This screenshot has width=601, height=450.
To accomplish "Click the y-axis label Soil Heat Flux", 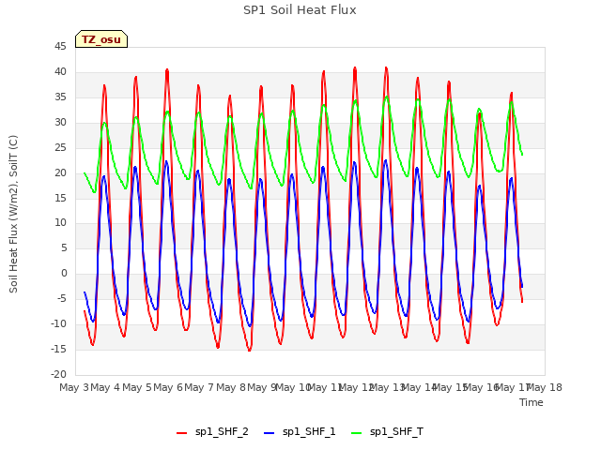I will pyautogui.click(x=13, y=215).
